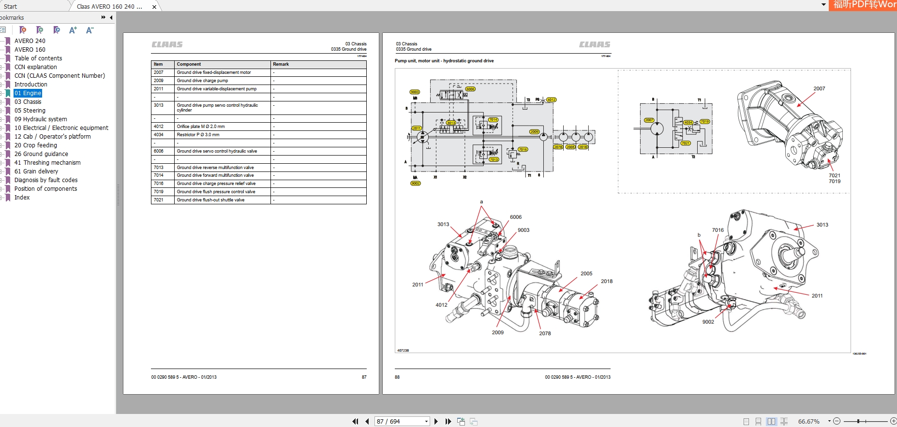
Task: Open the Introduction bookmark
Action: click(31, 85)
